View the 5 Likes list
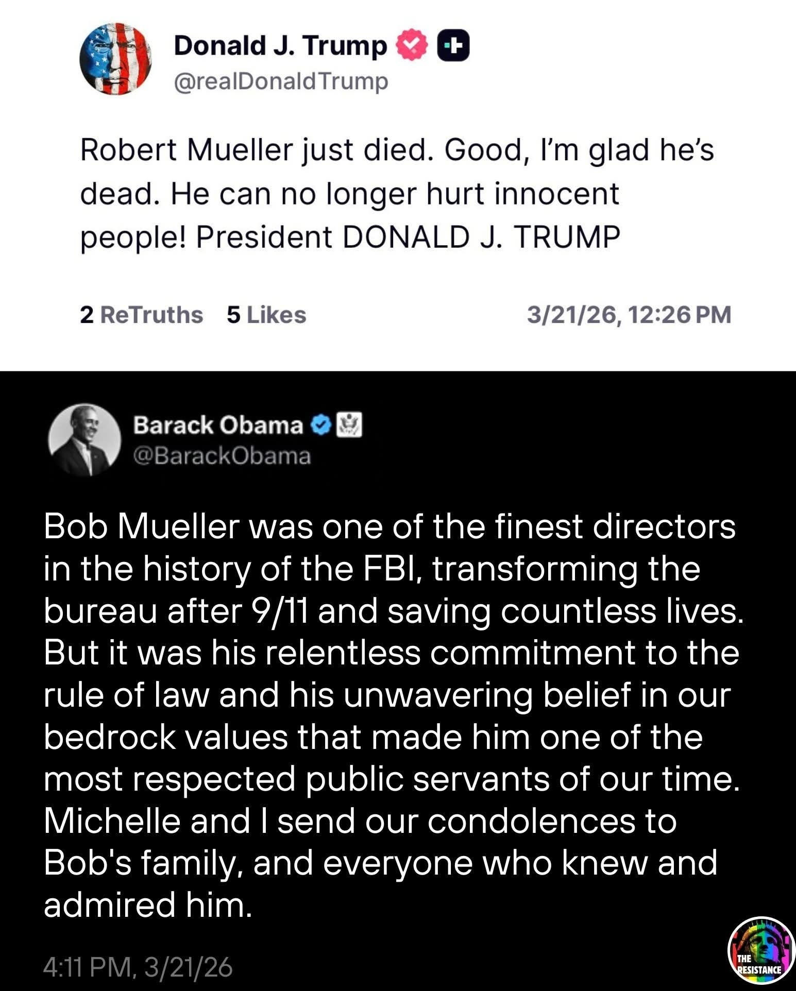 tap(266, 315)
